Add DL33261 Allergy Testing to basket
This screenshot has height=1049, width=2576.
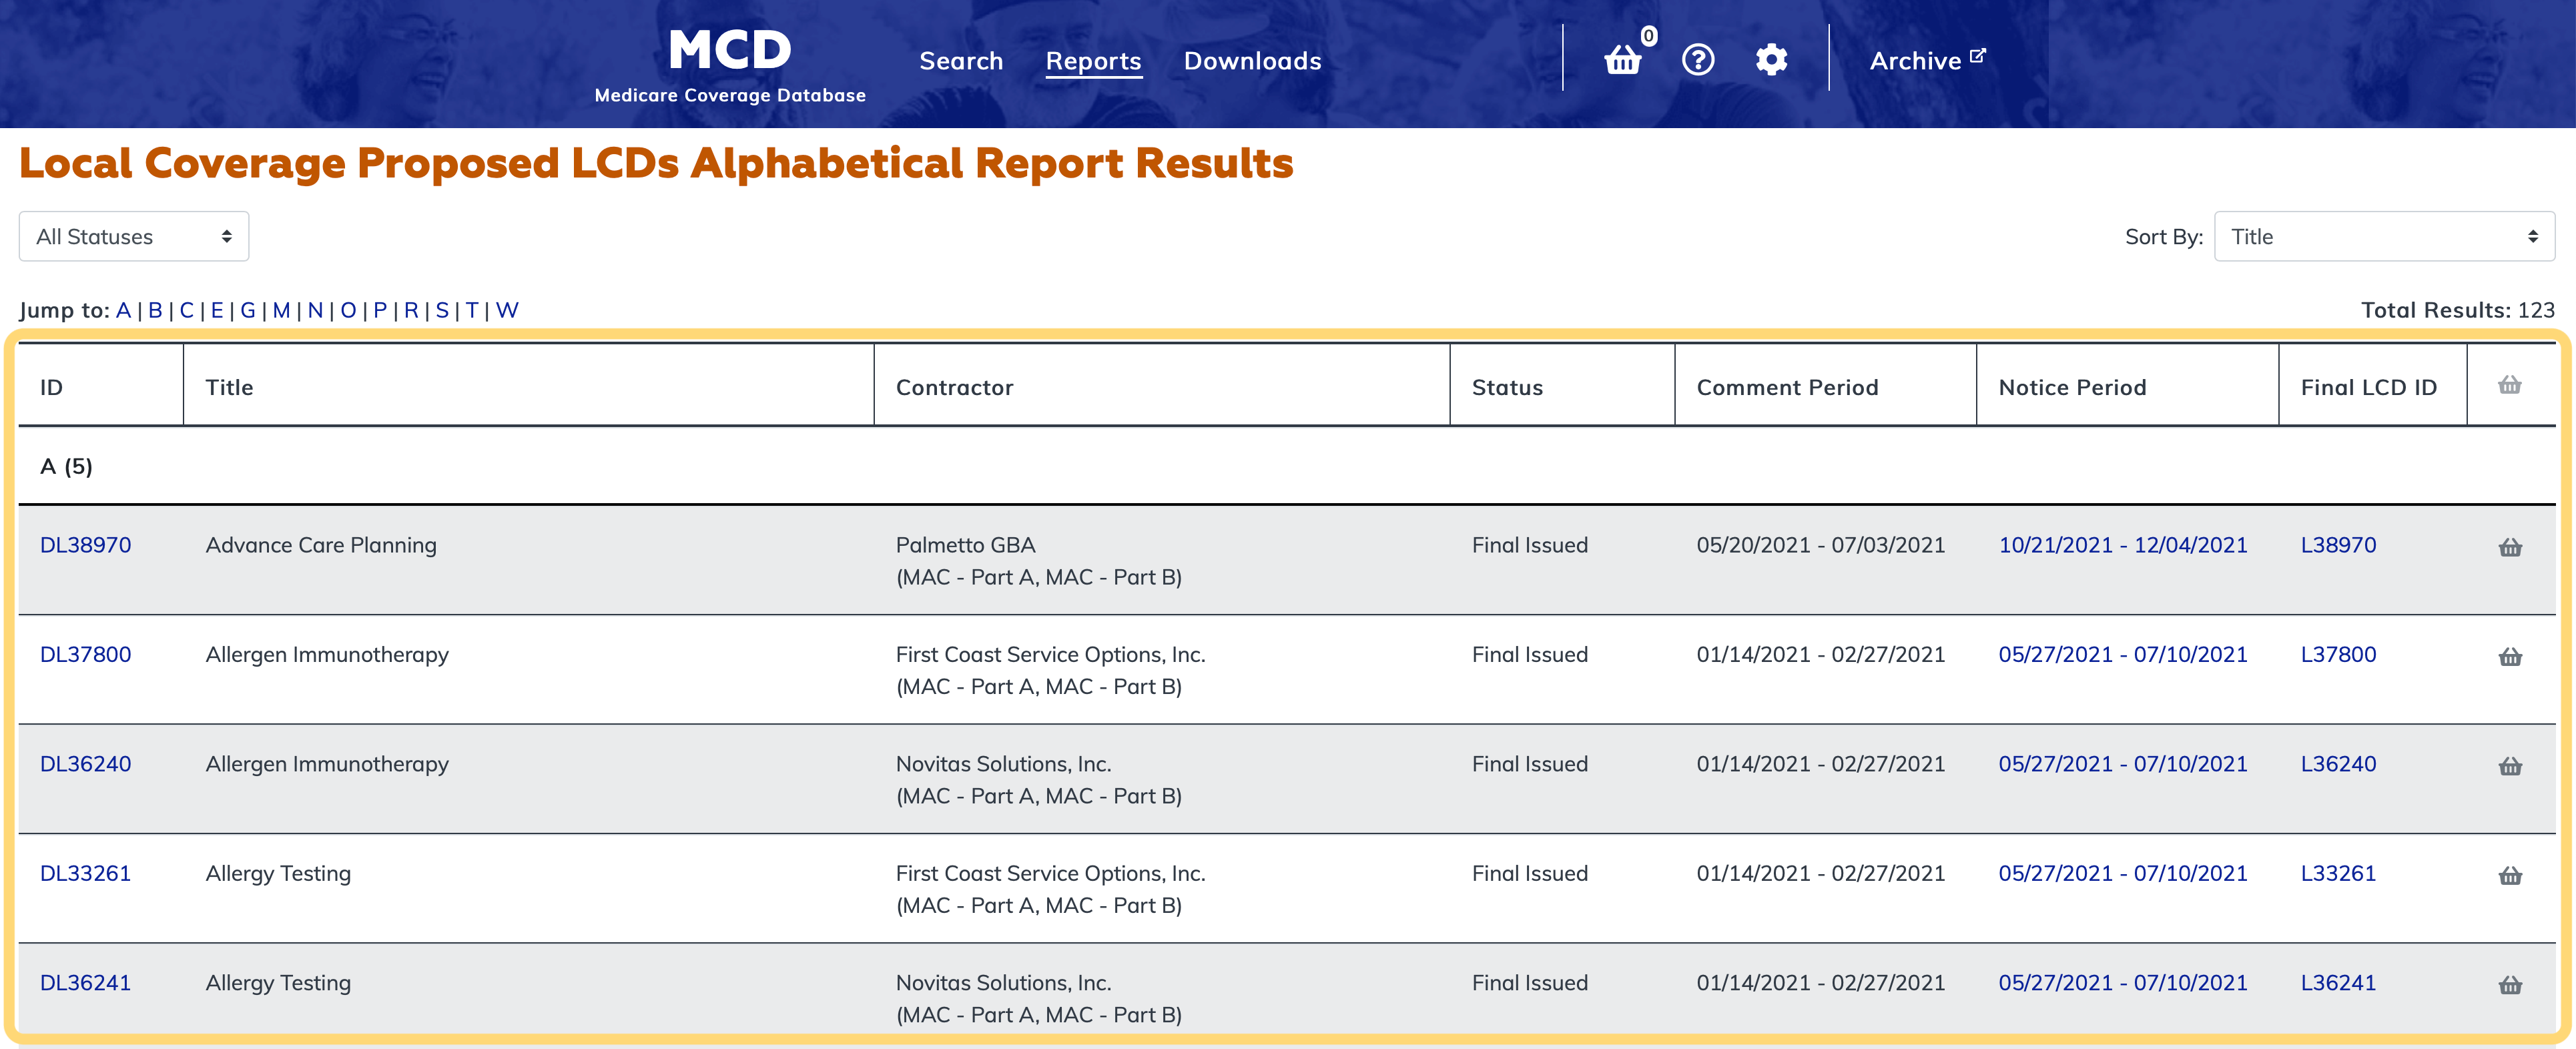(2509, 876)
